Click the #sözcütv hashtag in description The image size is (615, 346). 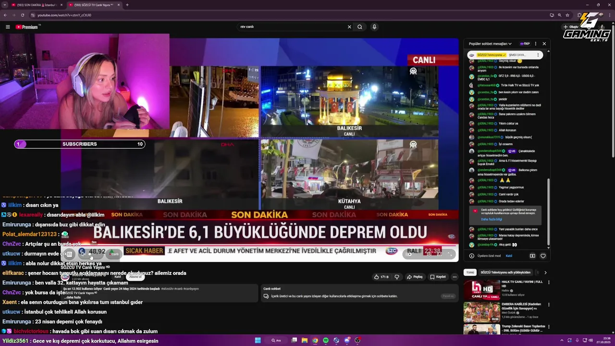167,289
